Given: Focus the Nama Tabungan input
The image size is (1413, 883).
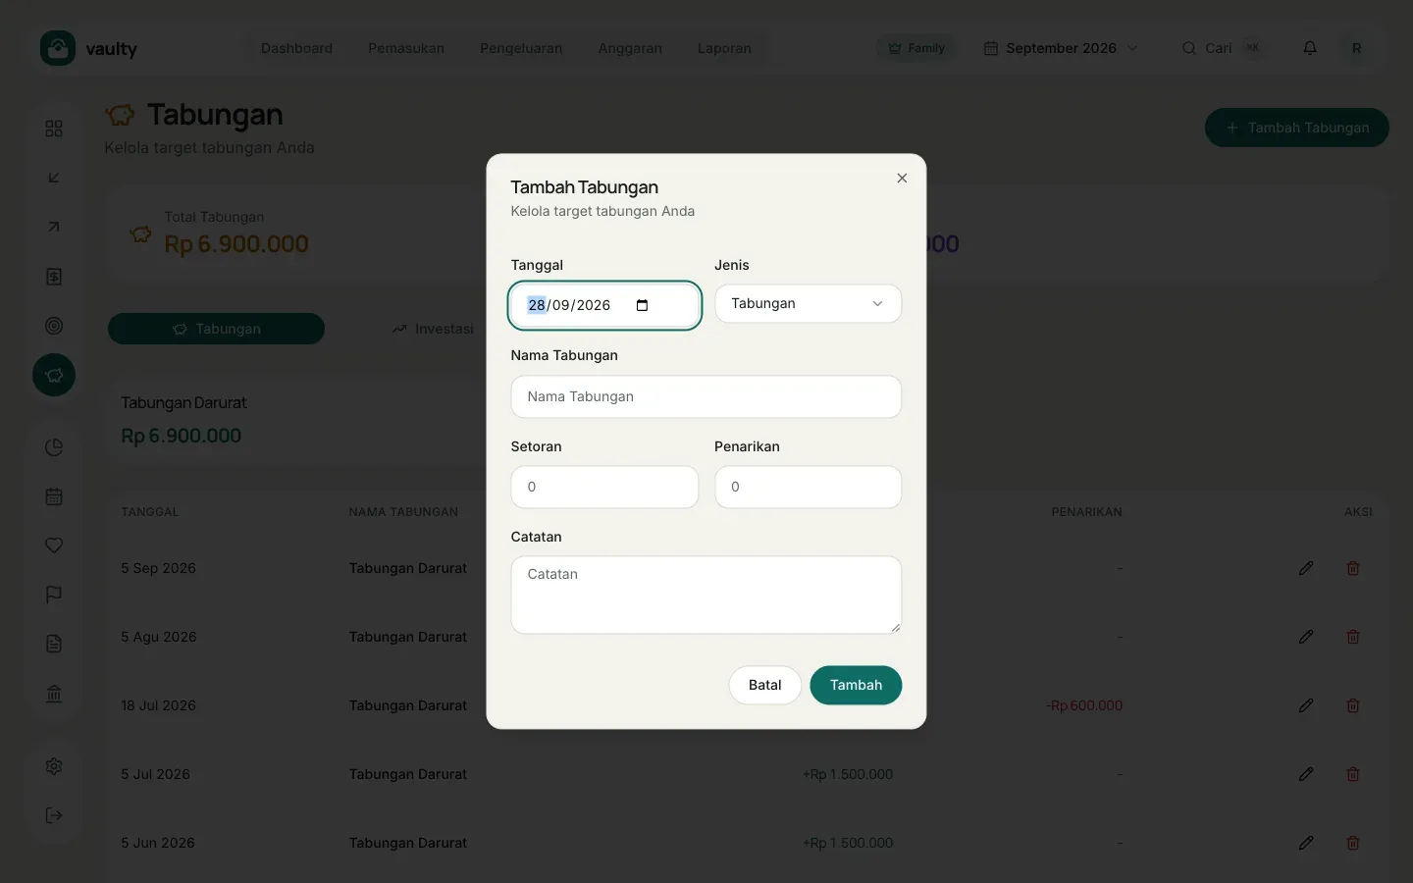Looking at the screenshot, I should [x=706, y=396].
